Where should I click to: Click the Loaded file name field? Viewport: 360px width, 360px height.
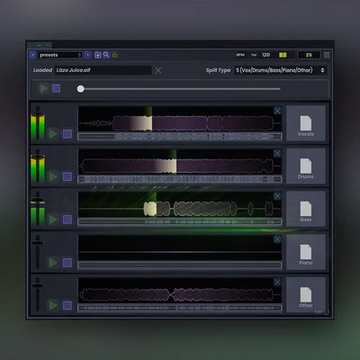click(x=103, y=70)
